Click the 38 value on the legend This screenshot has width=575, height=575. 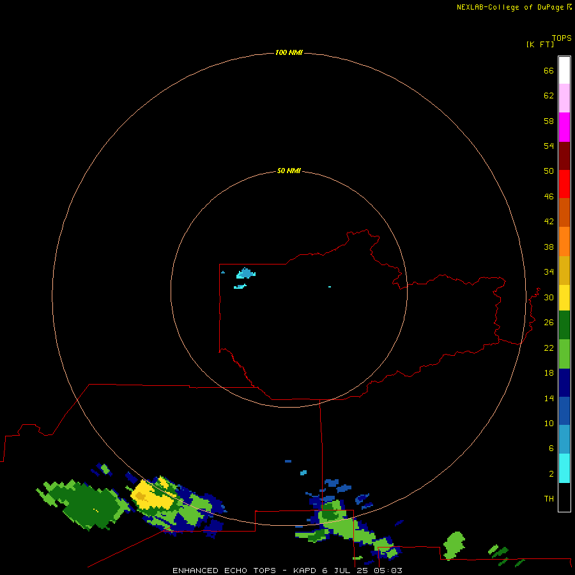coord(549,247)
